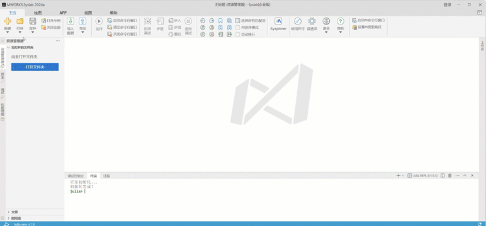Delete terminal using trash icon
The height and width of the screenshot is (226, 486).
tap(449, 176)
